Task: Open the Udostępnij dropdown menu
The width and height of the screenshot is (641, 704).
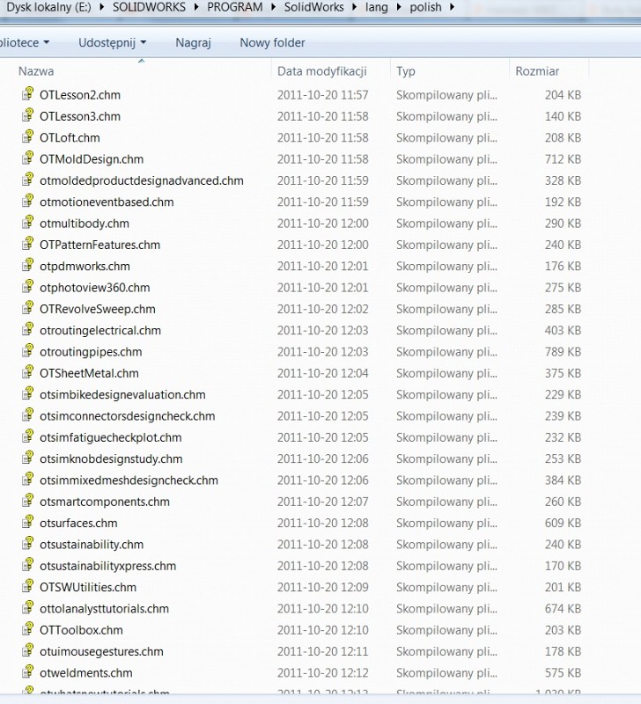Action: [x=113, y=42]
